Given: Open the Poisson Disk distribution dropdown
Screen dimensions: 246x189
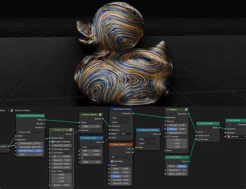Looking at the screenshot, I should [31, 132].
